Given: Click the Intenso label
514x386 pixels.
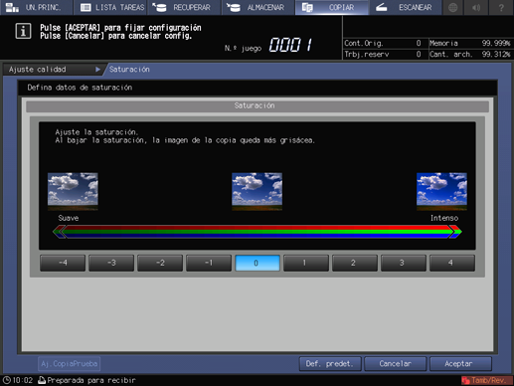Looking at the screenshot, I should [444, 218].
